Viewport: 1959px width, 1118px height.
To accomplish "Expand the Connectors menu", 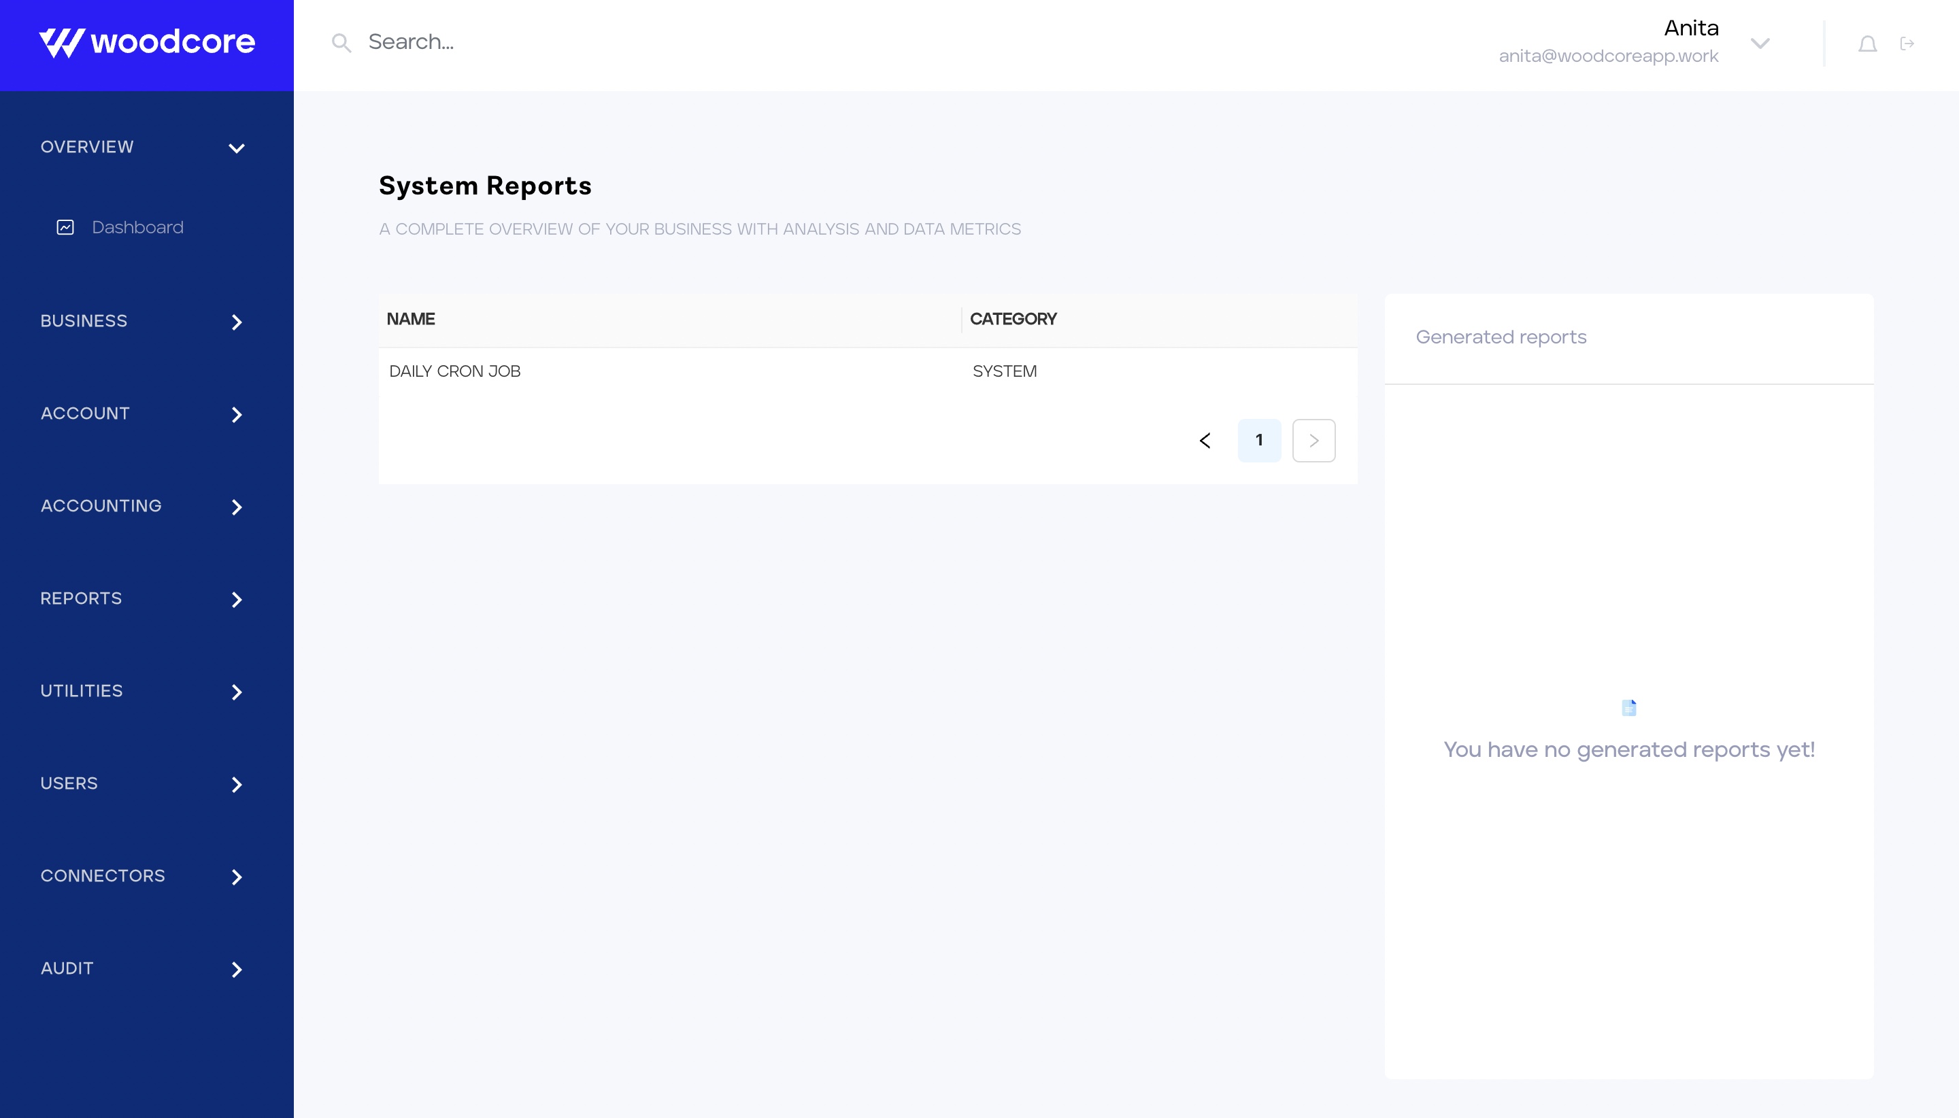I will 236,876.
